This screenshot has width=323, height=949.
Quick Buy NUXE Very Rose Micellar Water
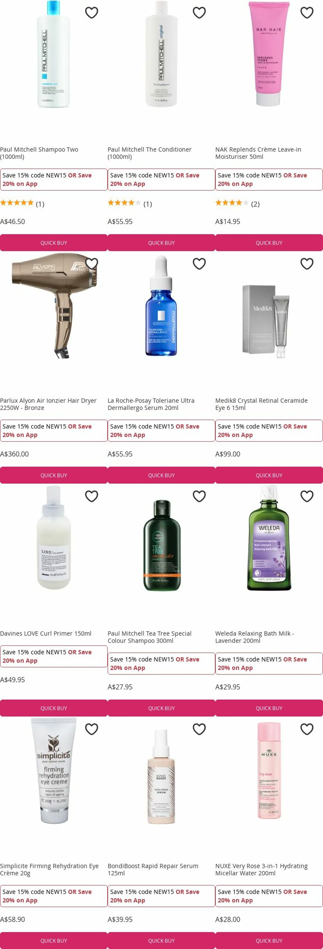pyautogui.click(x=269, y=940)
